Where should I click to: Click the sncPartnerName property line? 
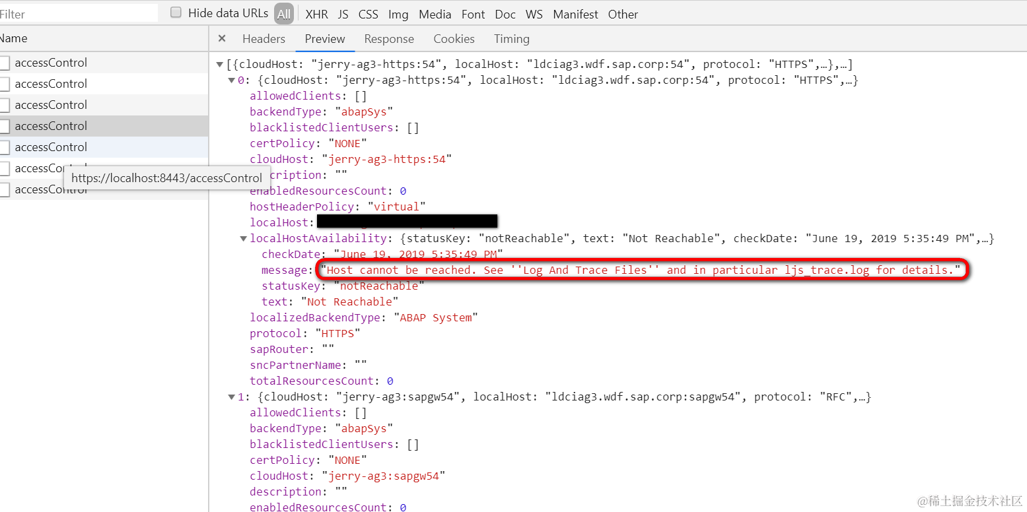(x=308, y=365)
